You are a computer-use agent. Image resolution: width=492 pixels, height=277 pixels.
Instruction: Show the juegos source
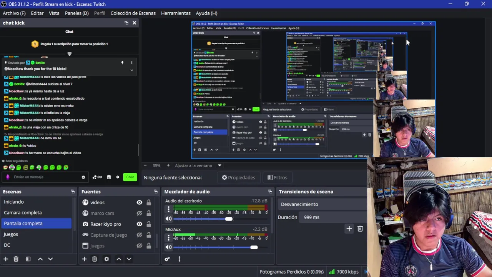(x=140, y=245)
